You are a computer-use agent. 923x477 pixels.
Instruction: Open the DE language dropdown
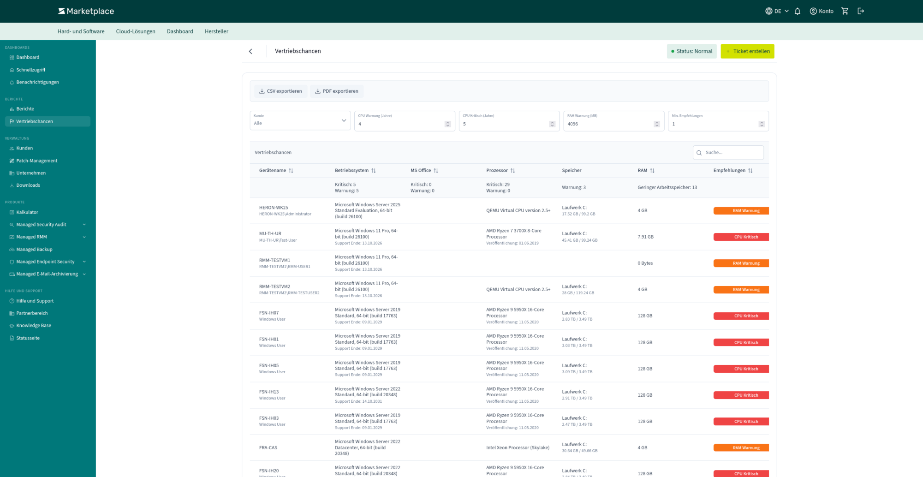pyautogui.click(x=777, y=11)
